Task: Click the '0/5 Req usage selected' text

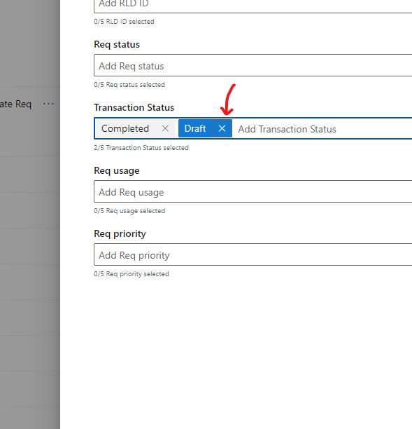Action: 129,211
